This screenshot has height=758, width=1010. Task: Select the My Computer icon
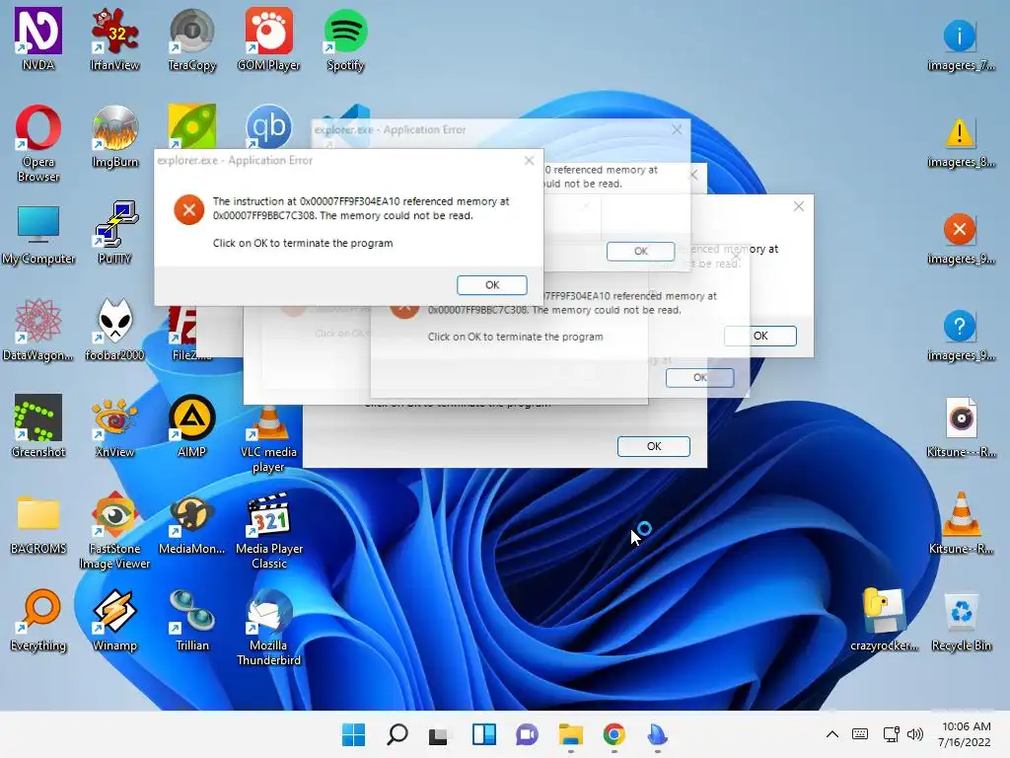point(38,235)
